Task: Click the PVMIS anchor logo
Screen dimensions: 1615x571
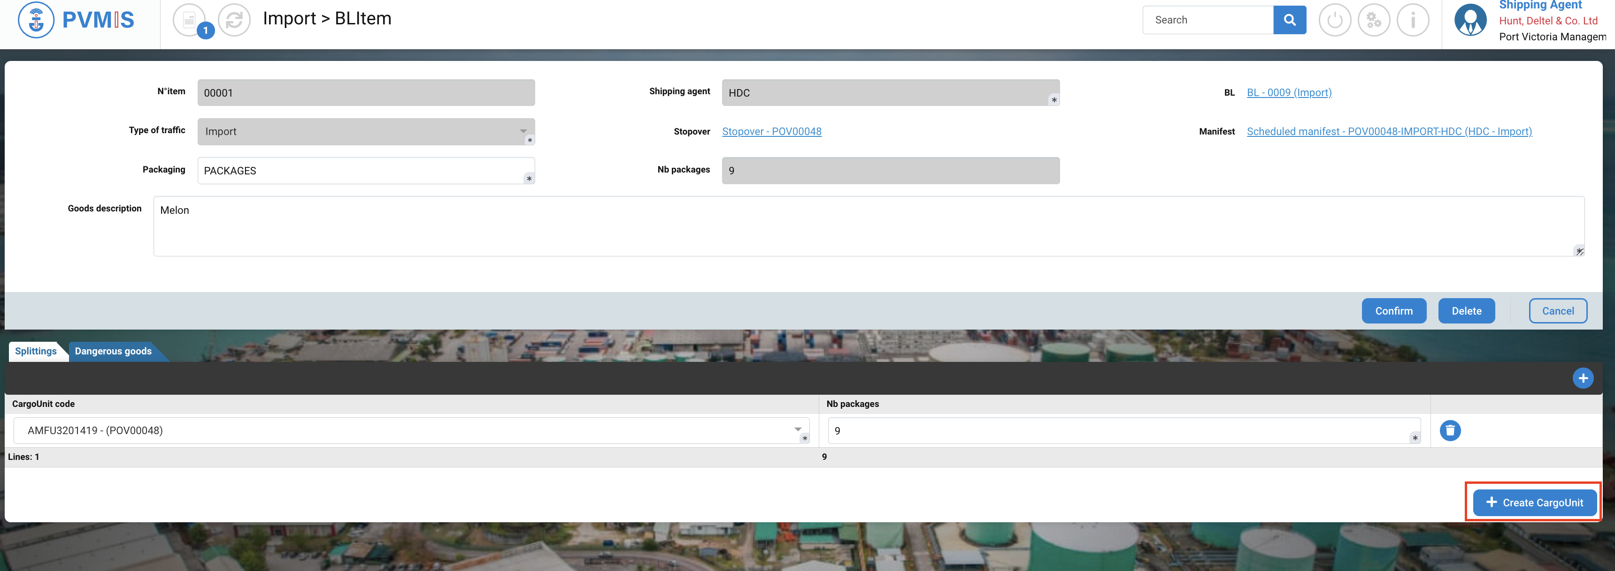Action: tap(36, 20)
